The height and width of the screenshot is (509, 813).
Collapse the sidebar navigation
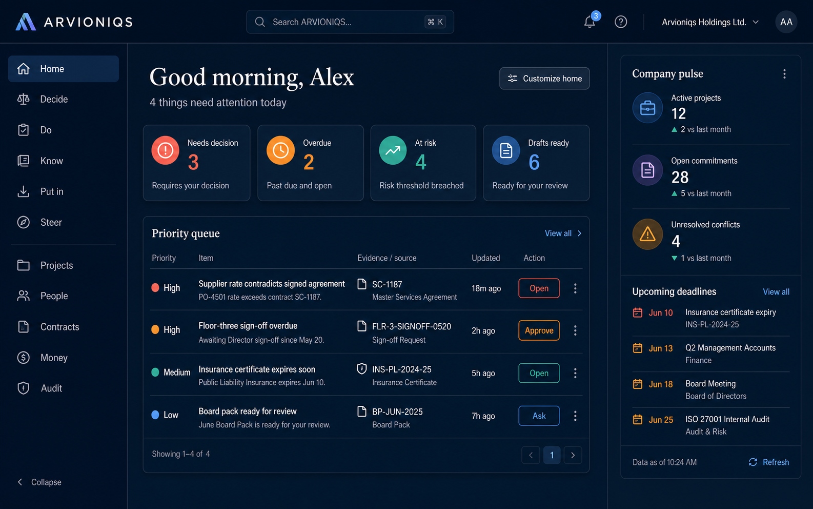[x=39, y=482]
